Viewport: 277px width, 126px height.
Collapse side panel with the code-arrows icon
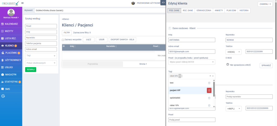coord(163,3)
